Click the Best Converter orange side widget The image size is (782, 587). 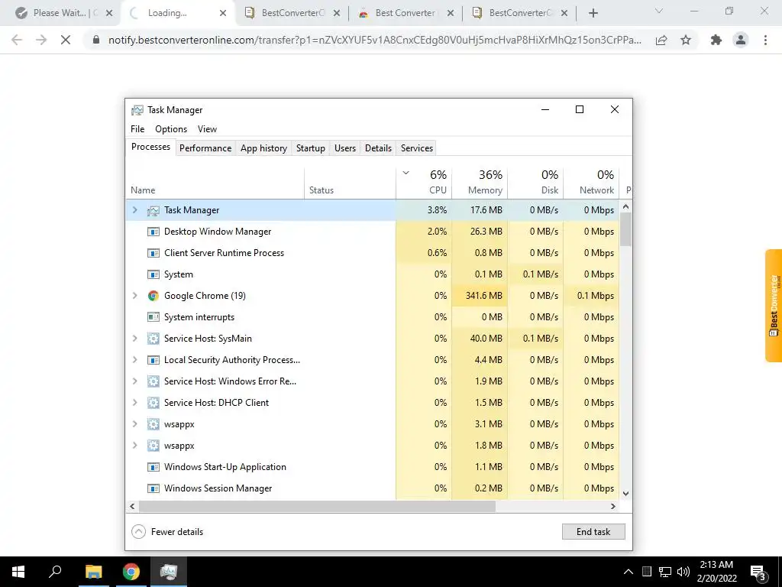774,306
